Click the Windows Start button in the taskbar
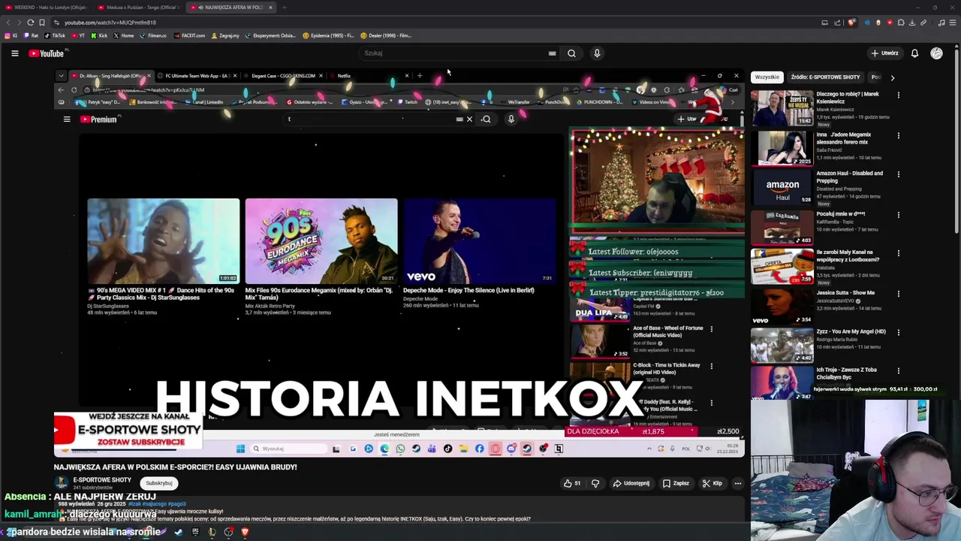The height and width of the screenshot is (541, 961). coord(240,449)
